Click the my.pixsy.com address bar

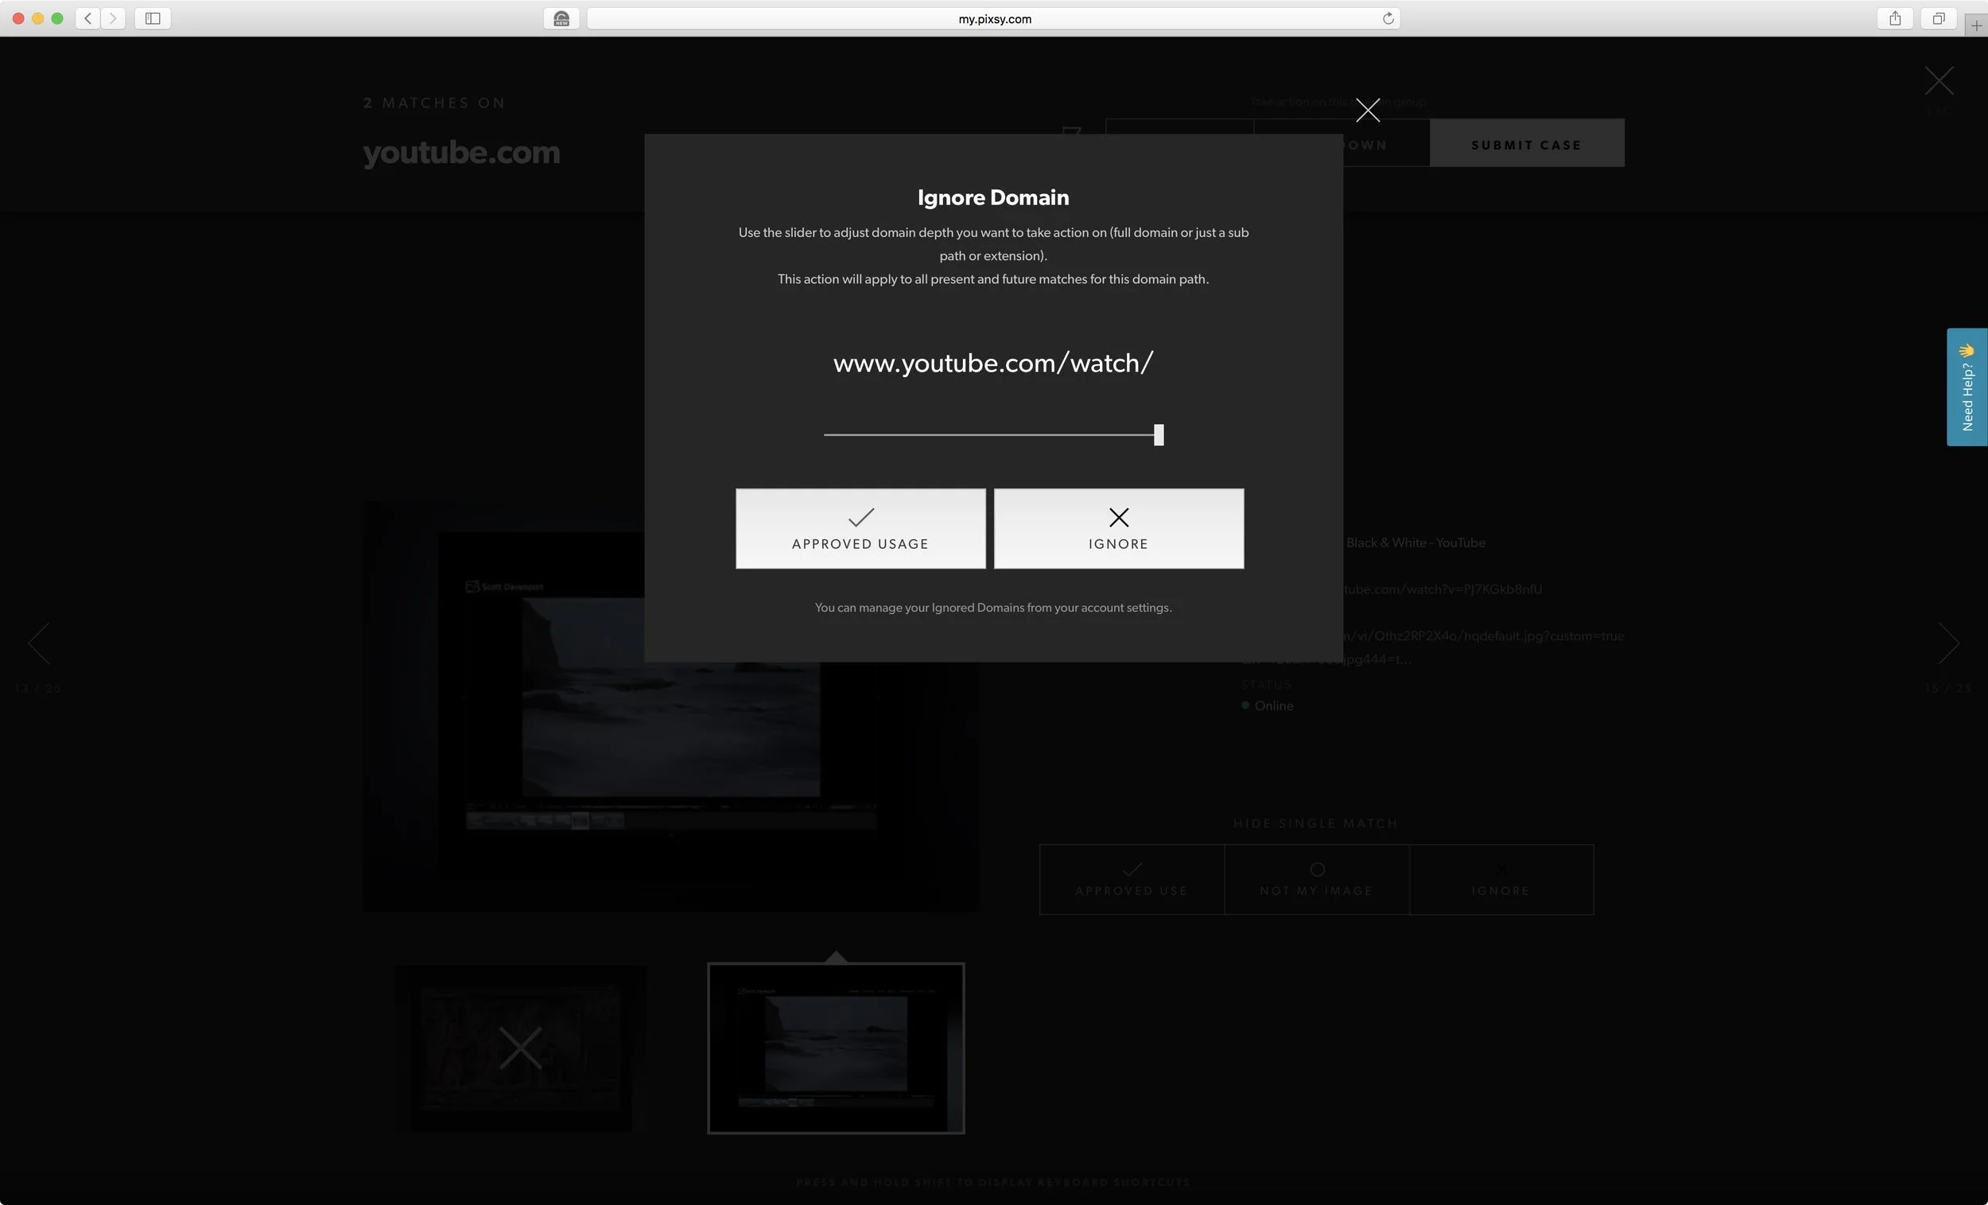click(x=993, y=18)
